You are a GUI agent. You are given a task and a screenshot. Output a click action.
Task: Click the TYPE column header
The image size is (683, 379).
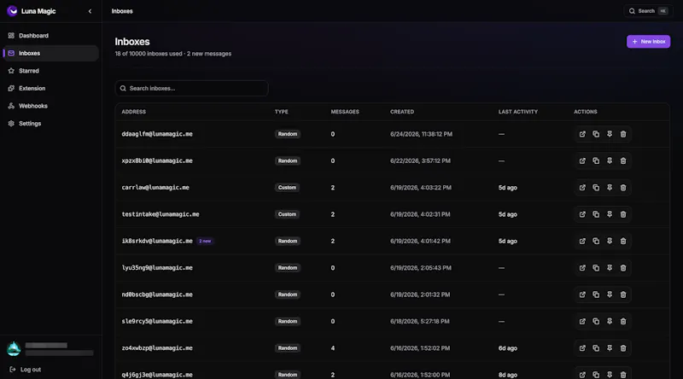[x=282, y=112]
